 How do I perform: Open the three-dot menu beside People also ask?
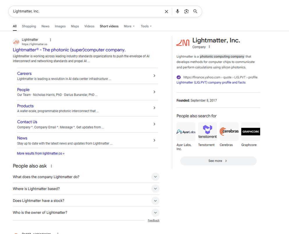coord(51,166)
